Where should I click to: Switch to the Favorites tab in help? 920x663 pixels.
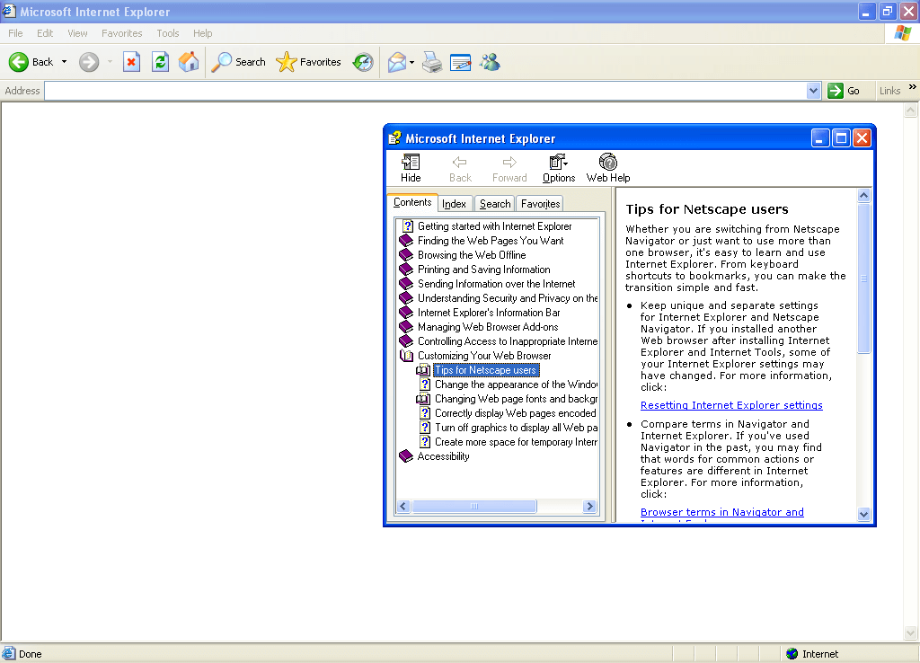click(540, 204)
